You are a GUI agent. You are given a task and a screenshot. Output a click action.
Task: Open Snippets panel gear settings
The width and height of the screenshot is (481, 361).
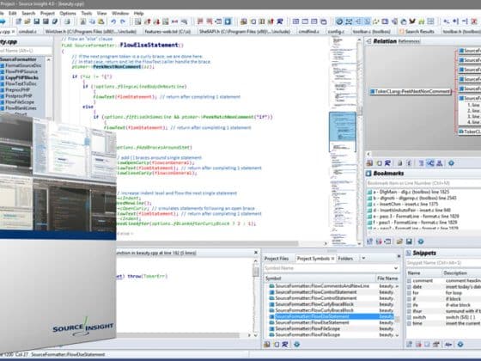460,345
